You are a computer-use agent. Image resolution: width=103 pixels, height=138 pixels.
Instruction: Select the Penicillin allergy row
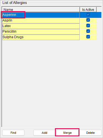point(41,32)
